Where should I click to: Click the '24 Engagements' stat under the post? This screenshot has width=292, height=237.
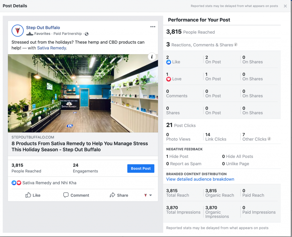86,168
